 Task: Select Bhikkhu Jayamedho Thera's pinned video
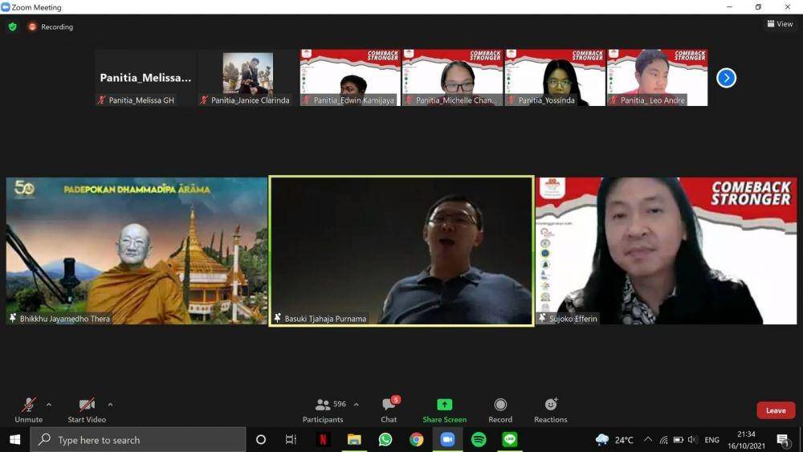tap(137, 250)
